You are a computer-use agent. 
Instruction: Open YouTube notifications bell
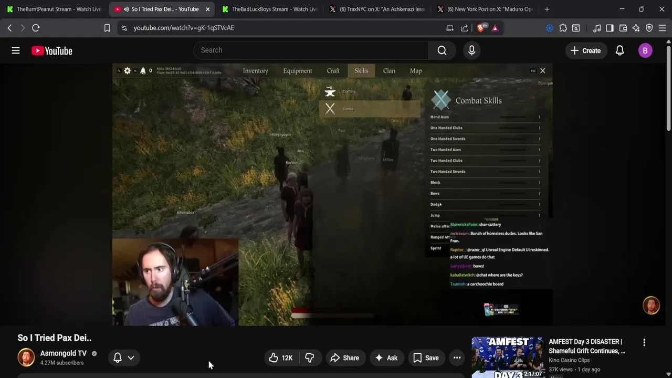click(x=619, y=50)
